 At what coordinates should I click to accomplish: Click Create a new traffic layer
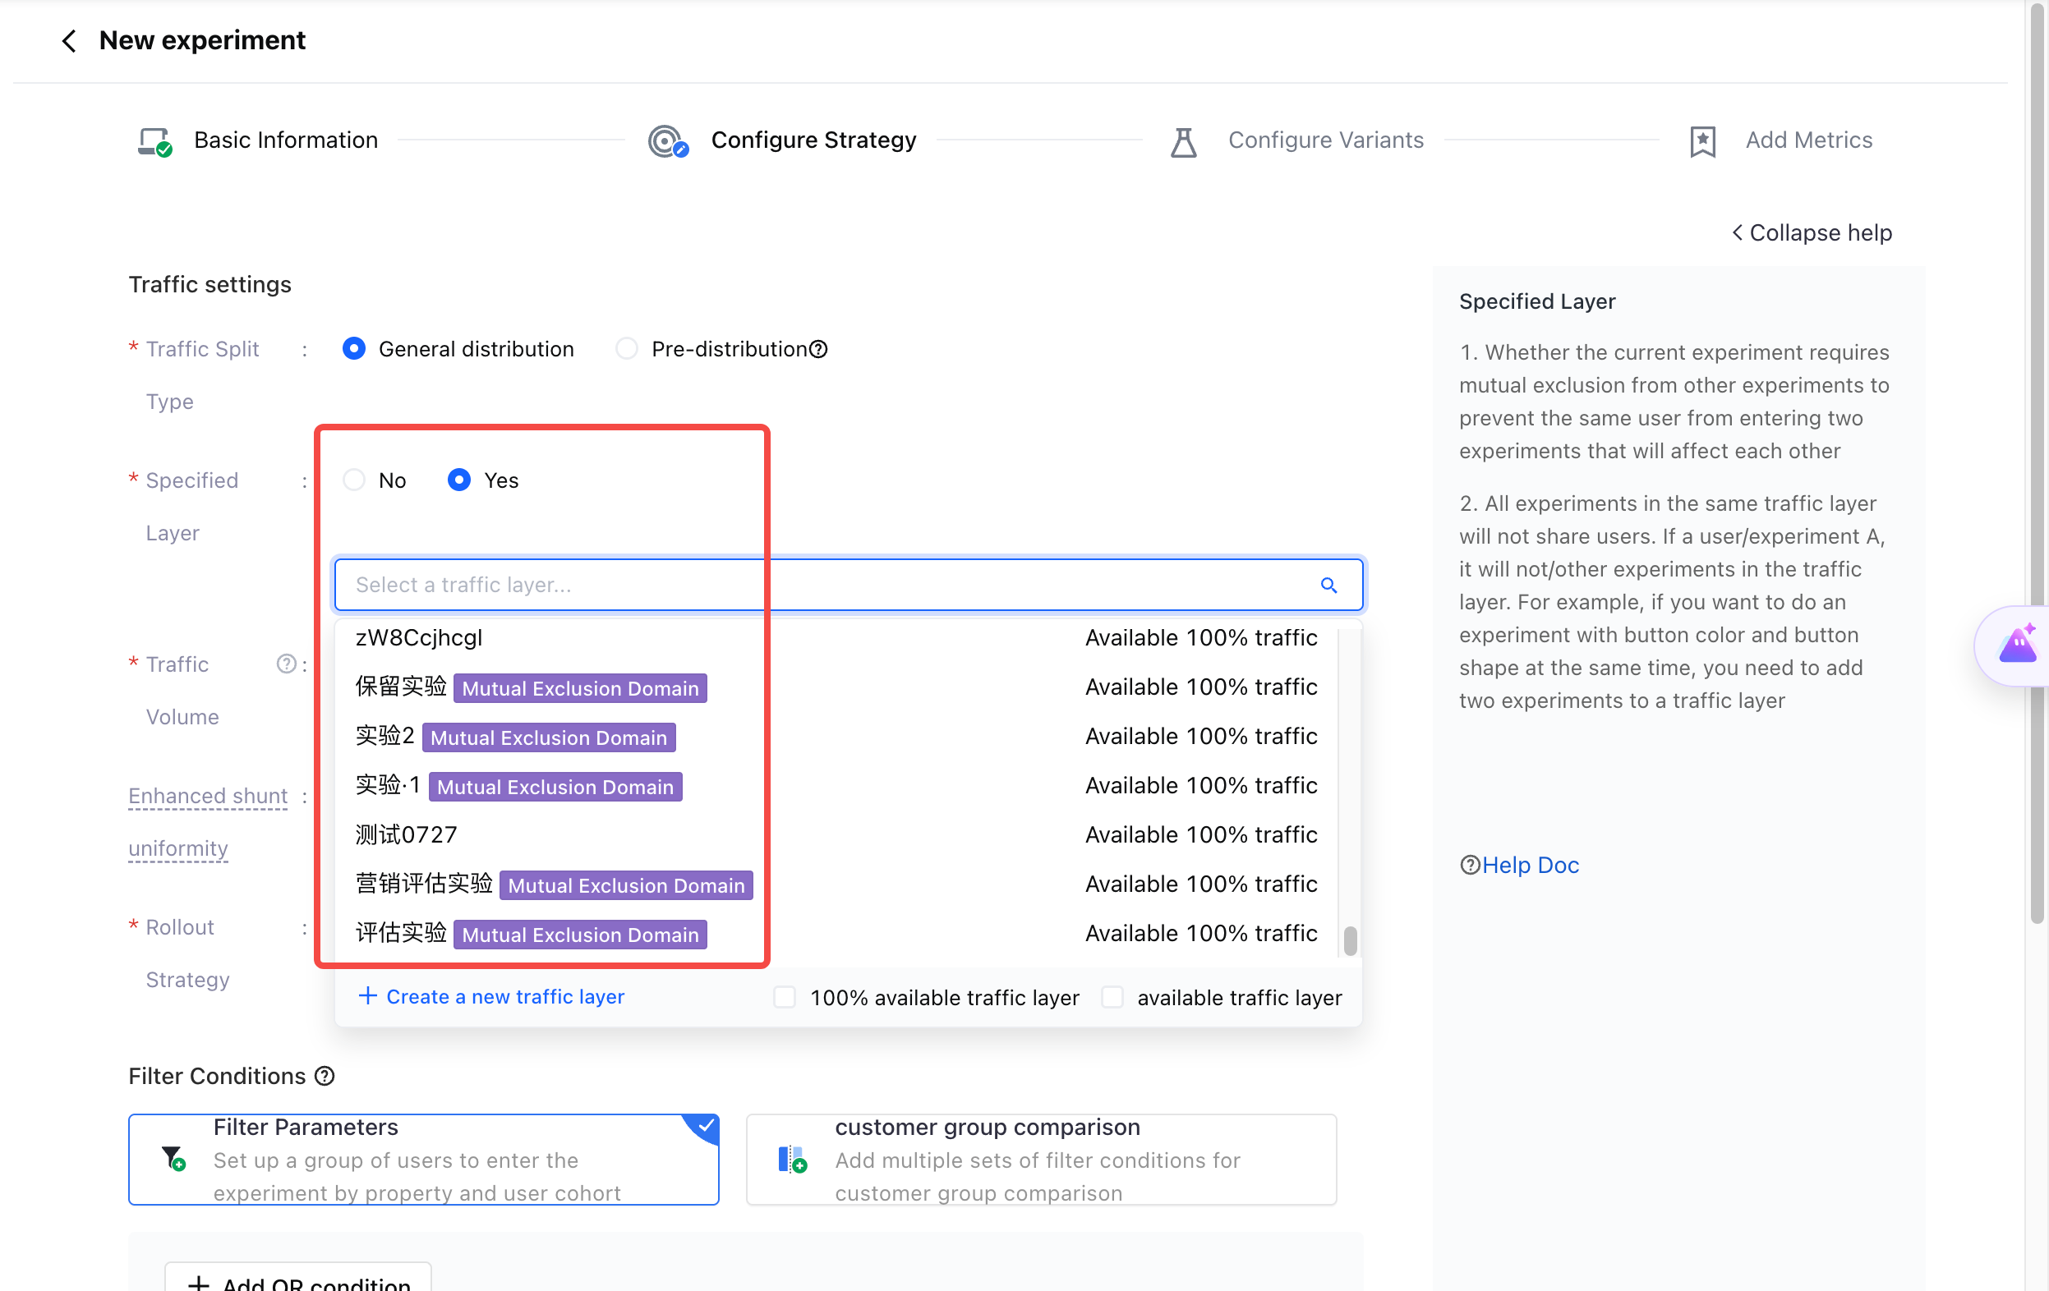(492, 996)
